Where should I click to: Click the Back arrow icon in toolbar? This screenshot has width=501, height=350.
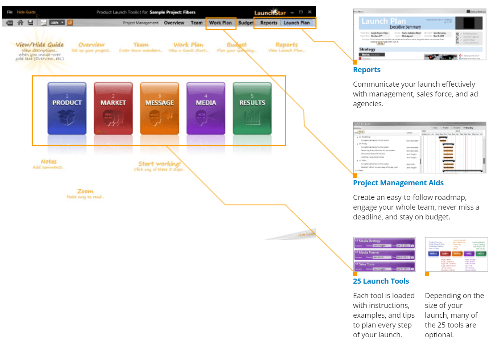9,23
